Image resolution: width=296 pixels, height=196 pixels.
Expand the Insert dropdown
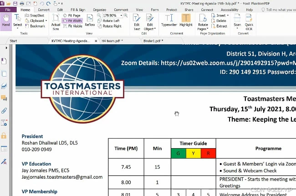tap(228, 15)
